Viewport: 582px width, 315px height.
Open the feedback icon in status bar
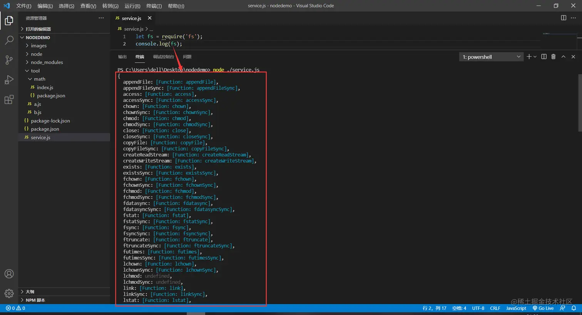click(x=563, y=308)
